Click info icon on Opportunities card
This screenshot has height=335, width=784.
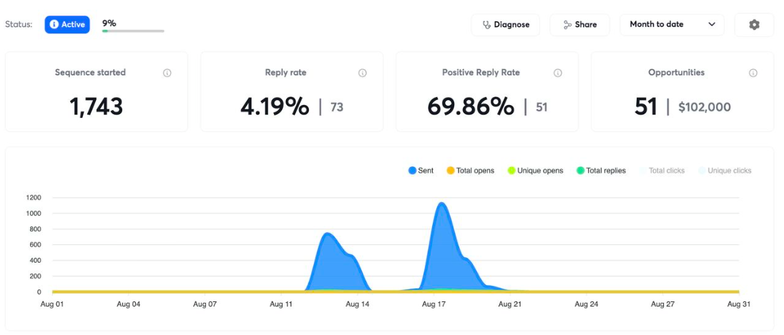[753, 73]
